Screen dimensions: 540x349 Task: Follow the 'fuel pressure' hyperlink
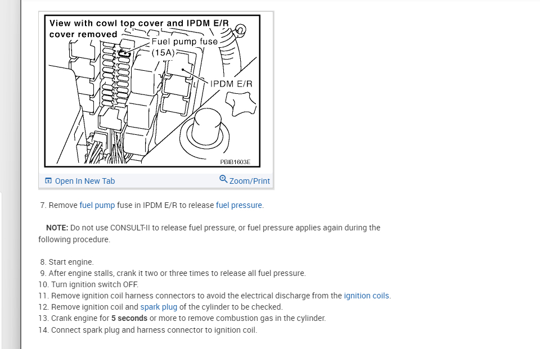tap(239, 205)
